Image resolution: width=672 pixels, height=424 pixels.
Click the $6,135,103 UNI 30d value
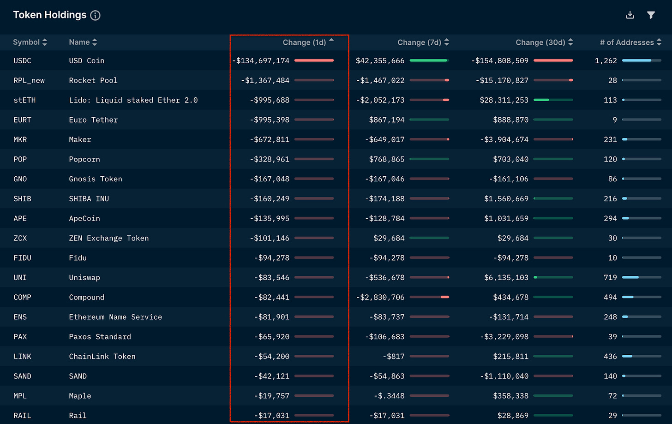[x=506, y=278]
